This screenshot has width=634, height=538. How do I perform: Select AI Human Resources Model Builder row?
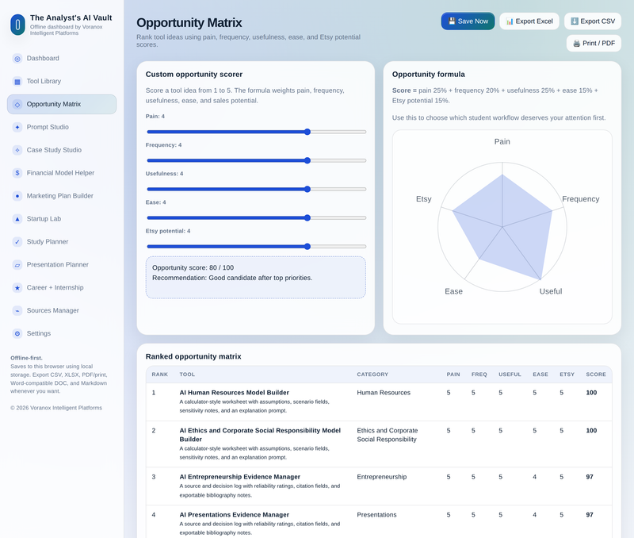379,402
